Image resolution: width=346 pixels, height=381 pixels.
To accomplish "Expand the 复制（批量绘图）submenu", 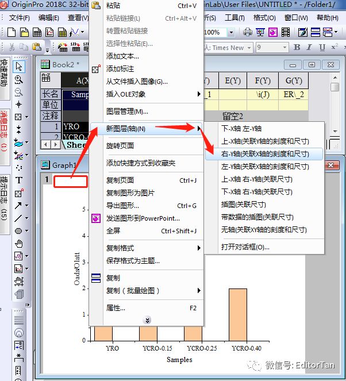I will tap(147, 290).
